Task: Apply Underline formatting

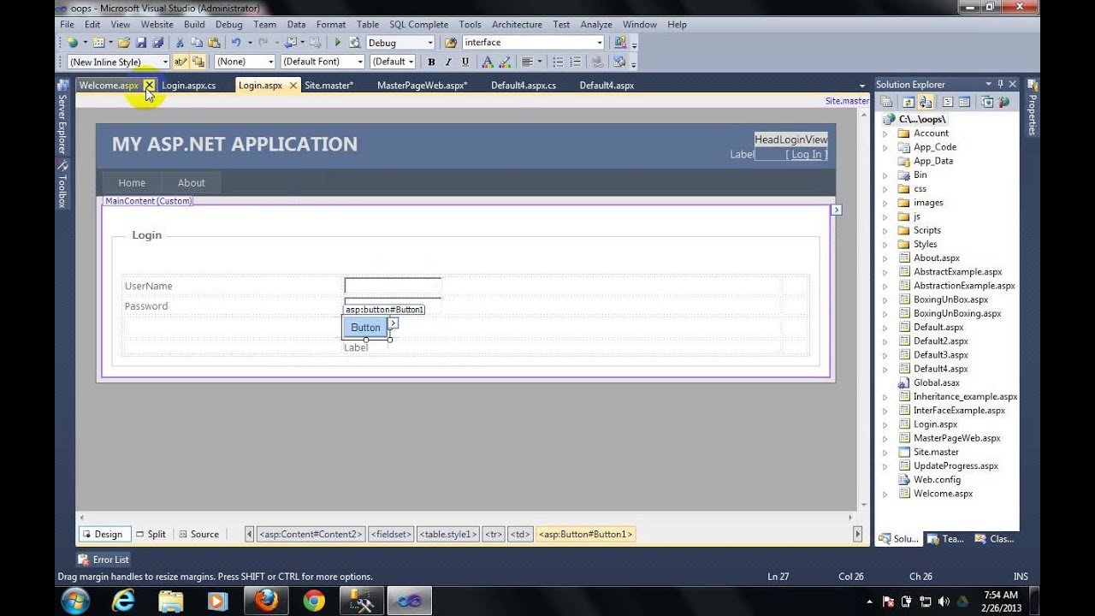Action: [465, 62]
